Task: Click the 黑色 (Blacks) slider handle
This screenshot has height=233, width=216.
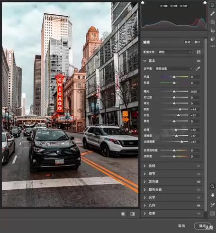Action: pyautogui.click(x=174, y=121)
